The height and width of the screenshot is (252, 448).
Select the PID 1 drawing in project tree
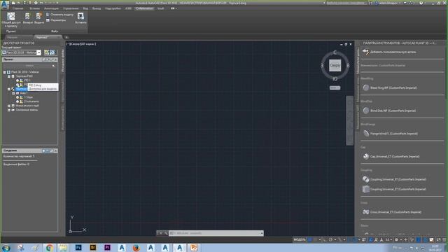[27, 80]
